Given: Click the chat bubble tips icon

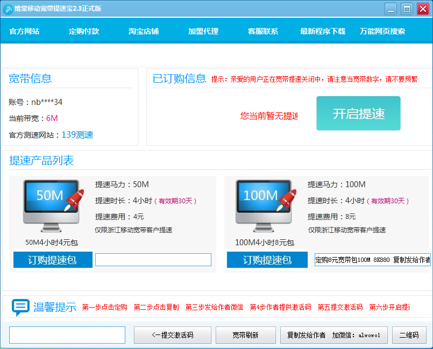Looking at the screenshot, I should [x=20, y=308].
